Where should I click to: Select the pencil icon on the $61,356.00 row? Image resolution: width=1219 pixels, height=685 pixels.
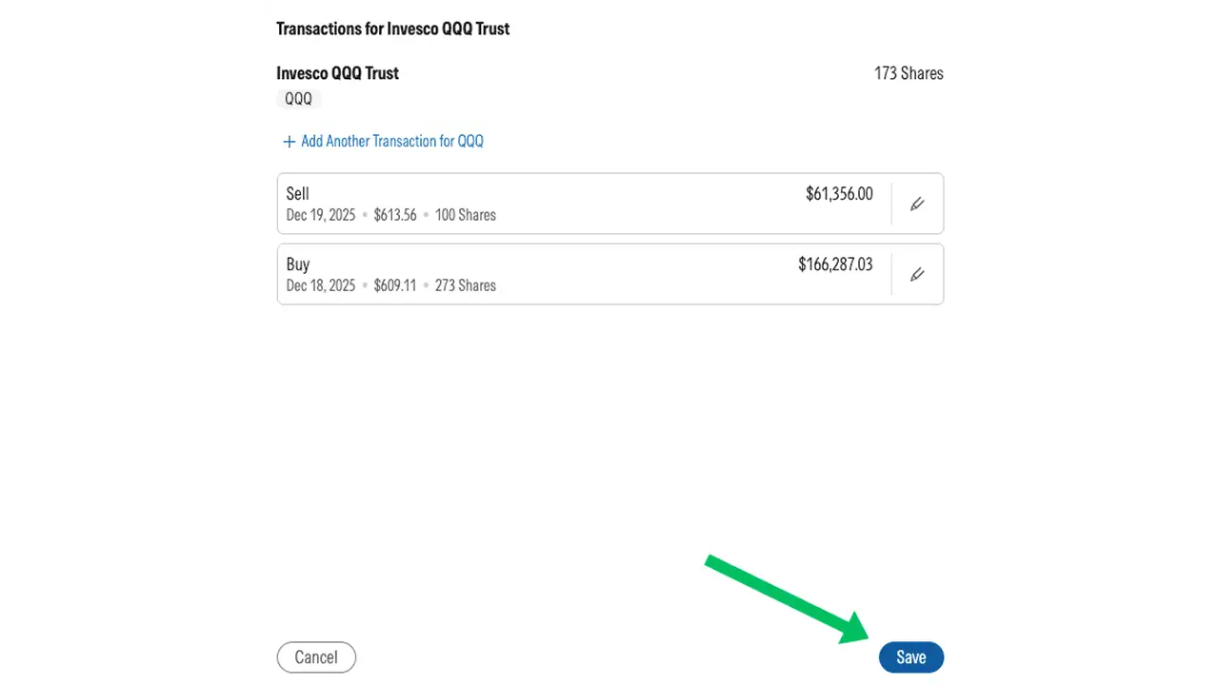[916, 204]
